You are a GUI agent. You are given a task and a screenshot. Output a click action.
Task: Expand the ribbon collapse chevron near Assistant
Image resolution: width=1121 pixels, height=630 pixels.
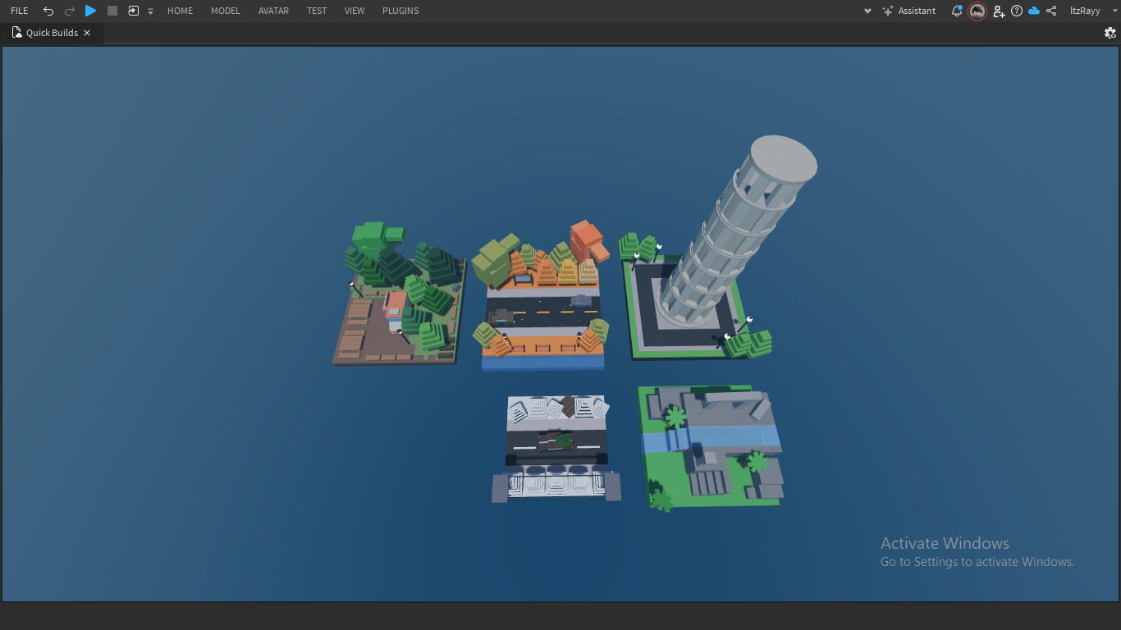(867, 11)
